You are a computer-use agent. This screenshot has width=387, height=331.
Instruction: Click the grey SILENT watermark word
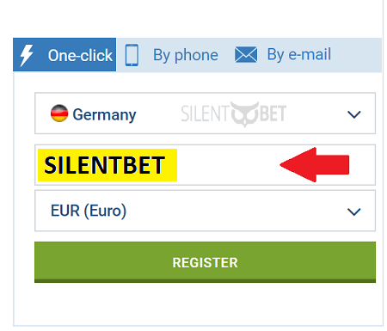[x=206, y=113]
